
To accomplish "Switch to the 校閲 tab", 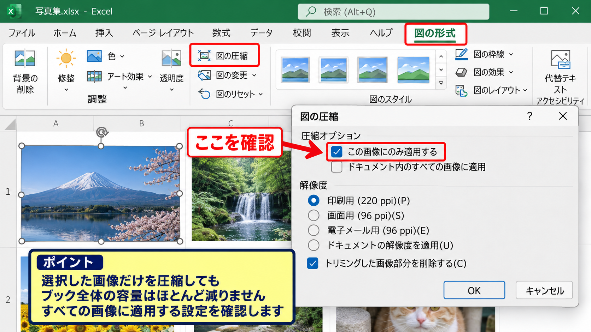I will [x=302, y=33].
